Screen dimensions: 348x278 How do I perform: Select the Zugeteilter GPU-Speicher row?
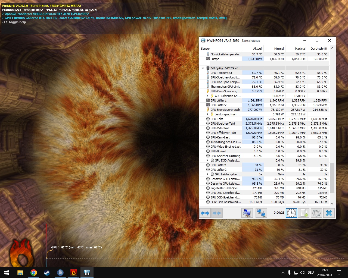[264, 188]
